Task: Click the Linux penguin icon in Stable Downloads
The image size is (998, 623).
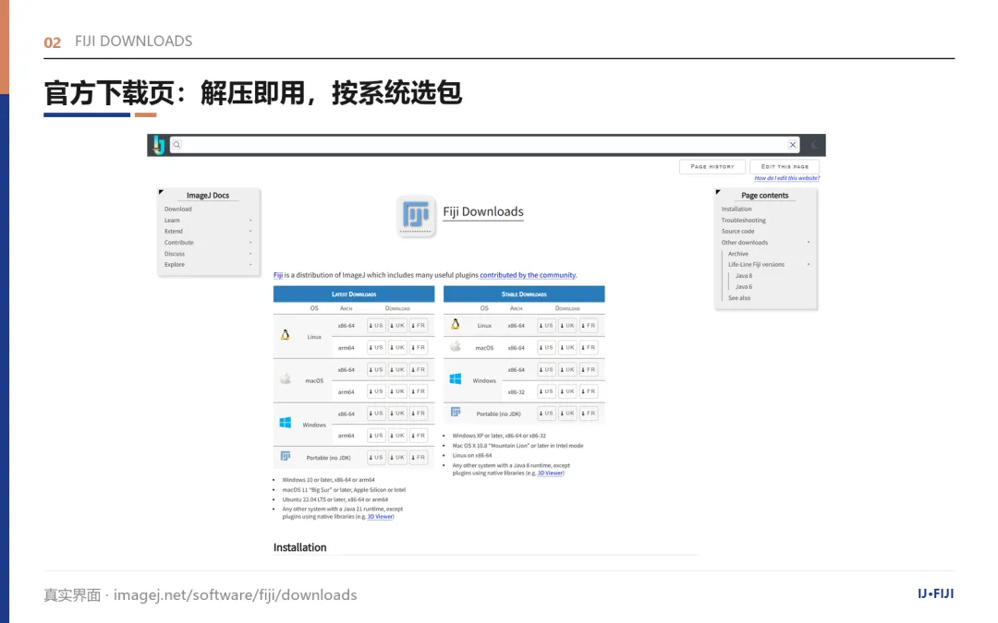Action: click(455, 324)
